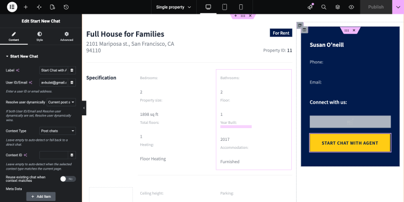Open the Elementor main menu logo

pos(12,7)
